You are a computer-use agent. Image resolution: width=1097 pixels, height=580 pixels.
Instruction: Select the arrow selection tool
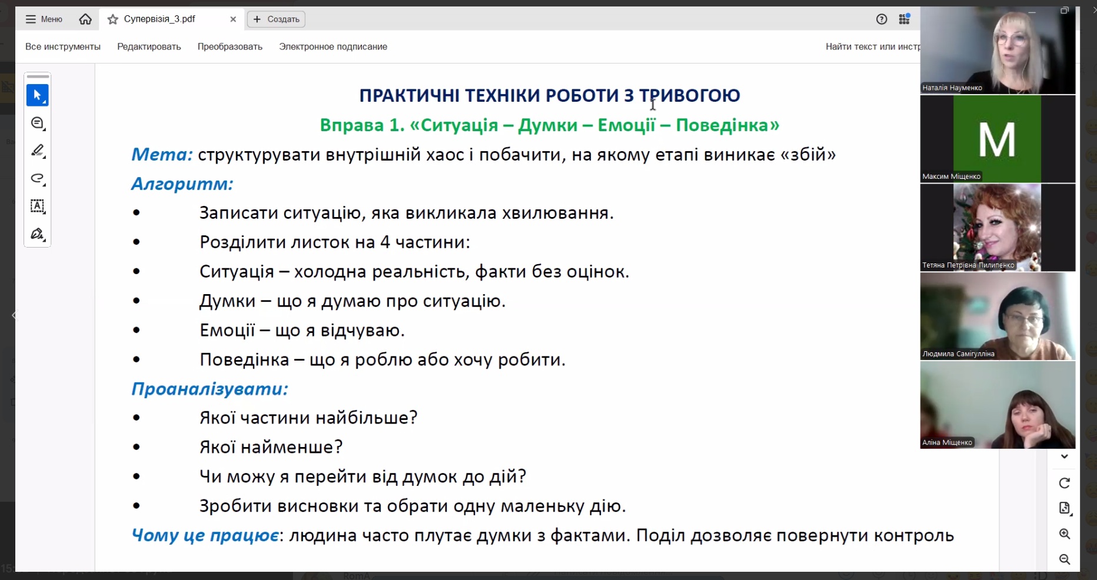pyautogui.click(x=37, y=95)
